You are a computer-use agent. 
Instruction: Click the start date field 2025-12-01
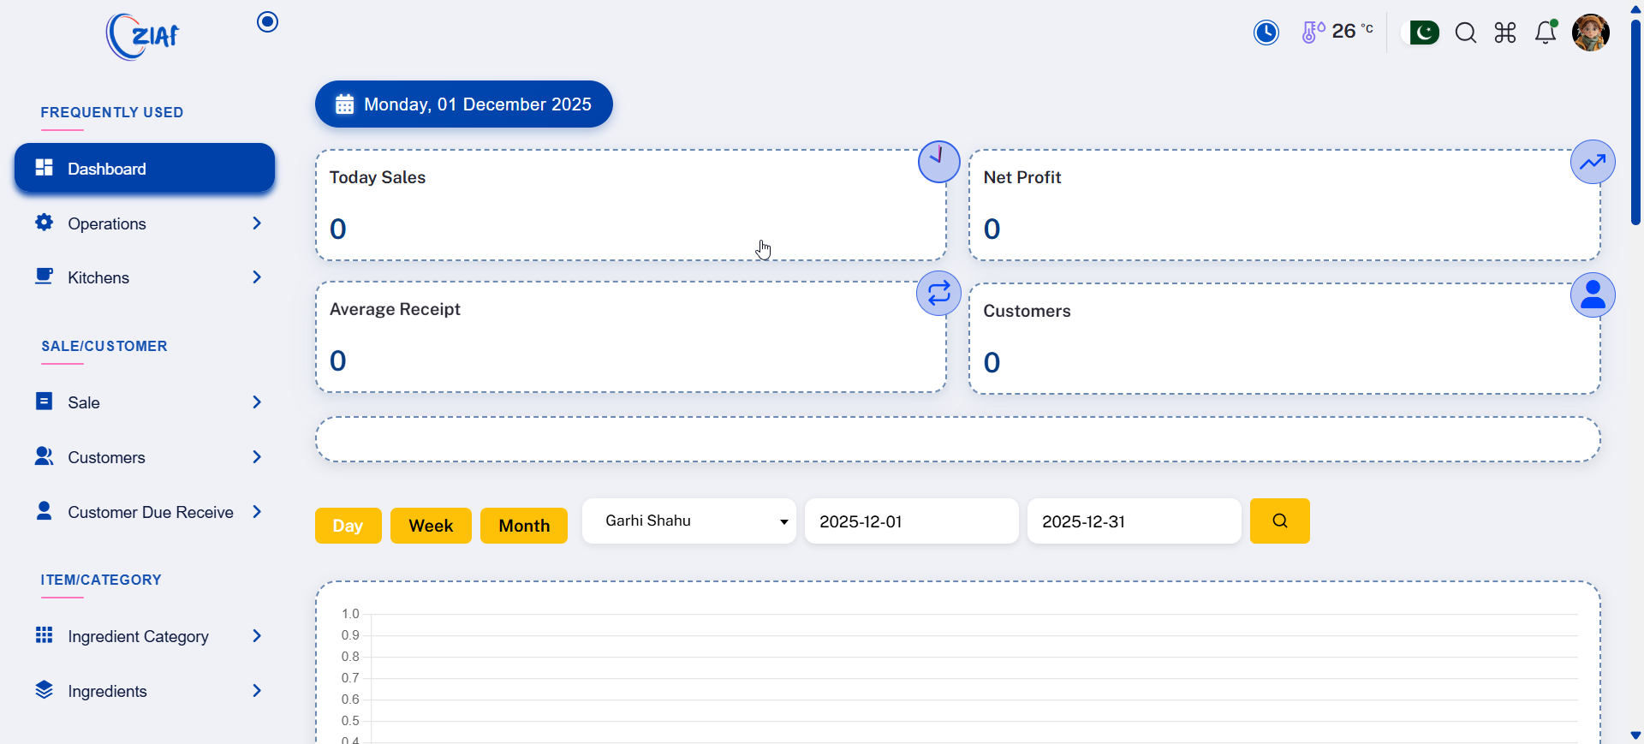click(x=911, y=521)
